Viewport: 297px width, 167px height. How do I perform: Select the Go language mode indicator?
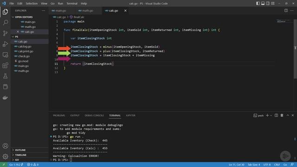(285, 165)
